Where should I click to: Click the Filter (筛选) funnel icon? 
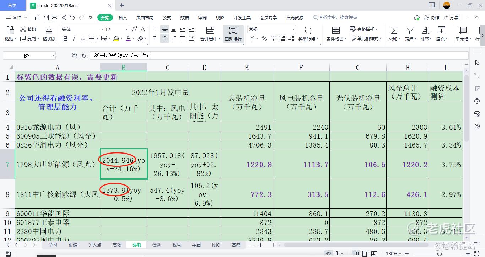click(x=410, y=30)
